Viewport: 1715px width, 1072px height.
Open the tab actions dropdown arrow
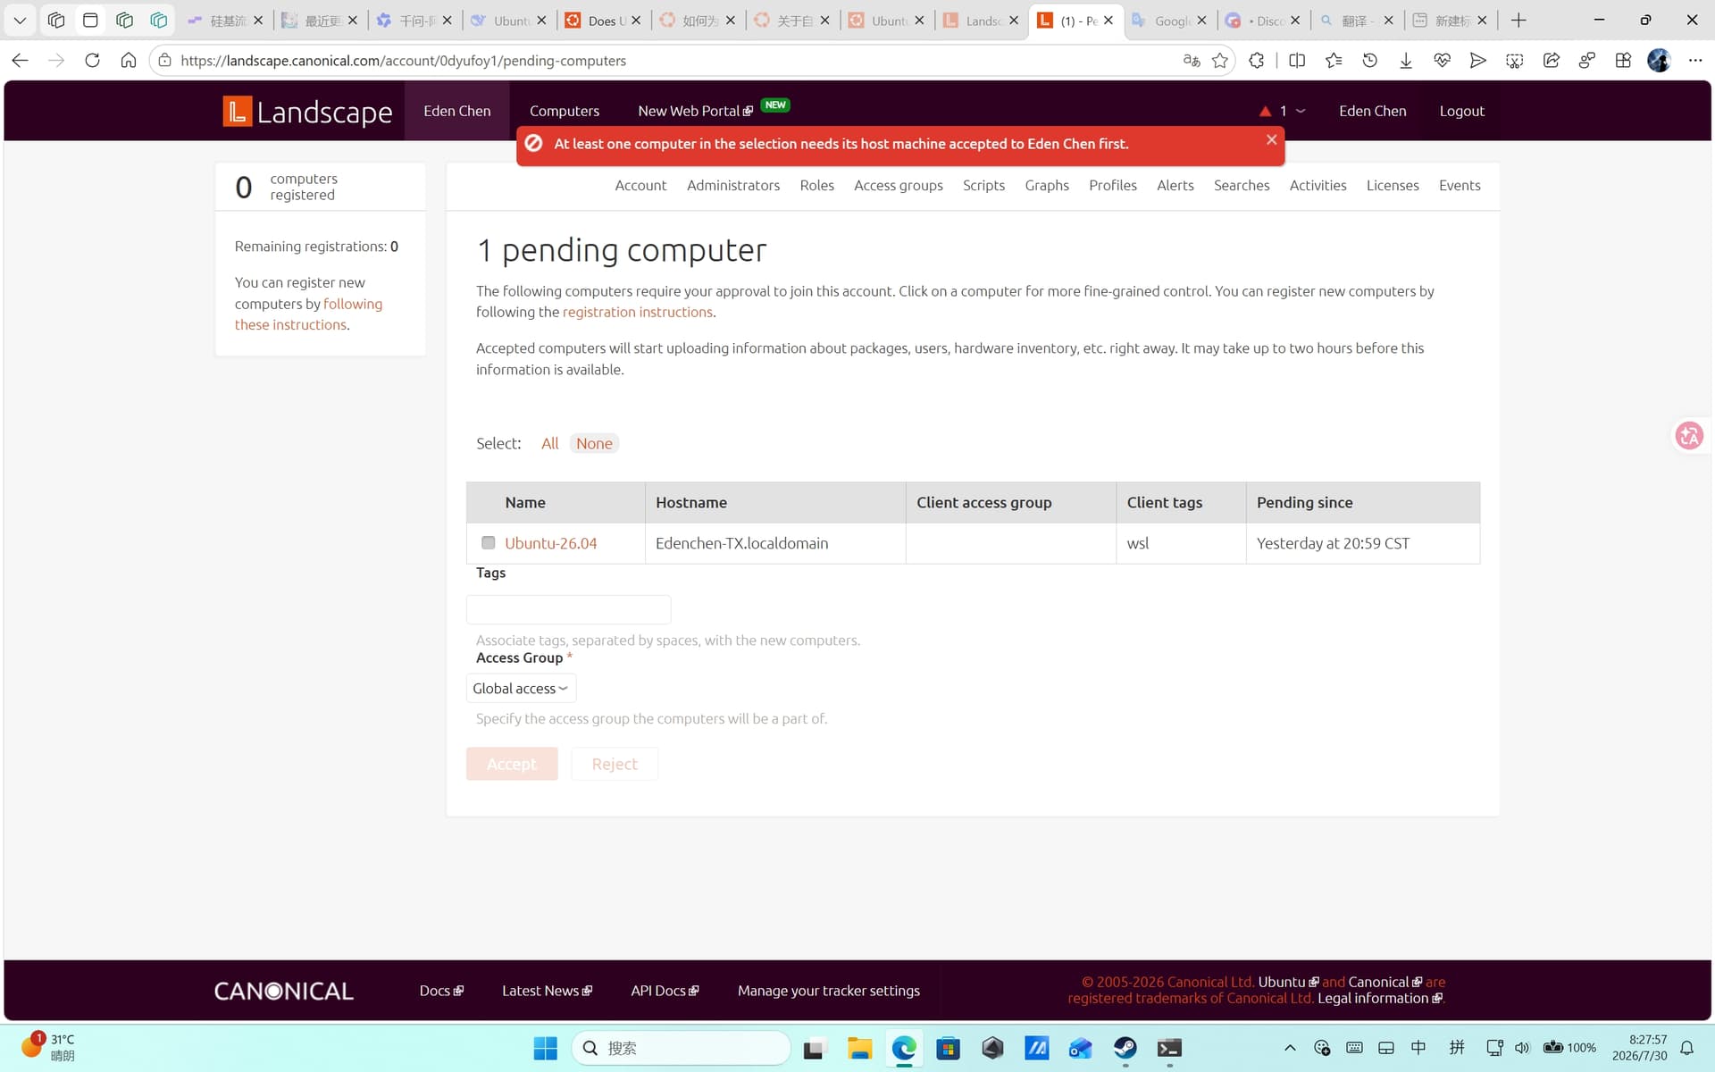(20, 20)
